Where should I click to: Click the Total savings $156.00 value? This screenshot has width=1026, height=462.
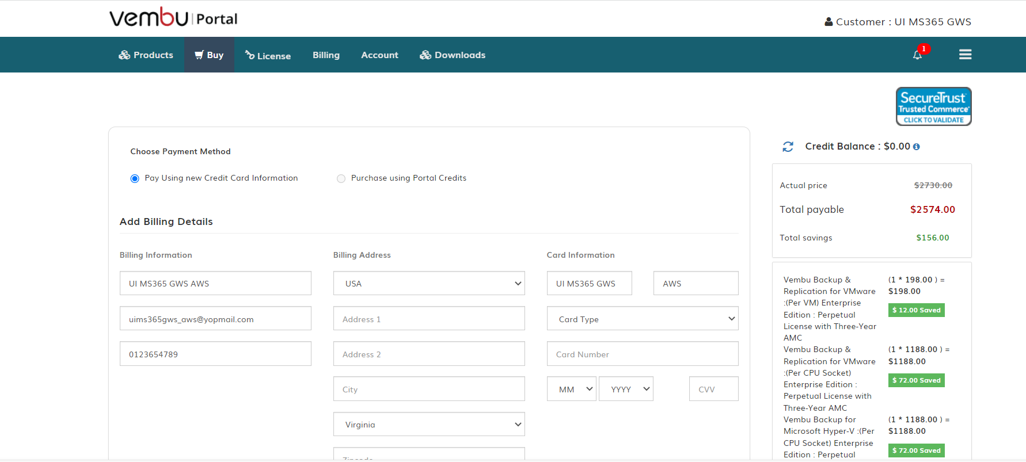tap(932, 238)
